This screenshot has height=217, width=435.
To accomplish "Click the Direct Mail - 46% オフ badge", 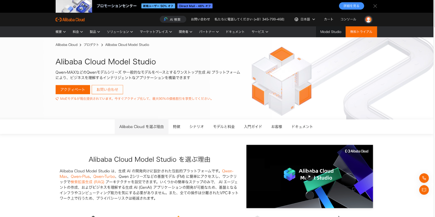I will (x=195, y=6).
